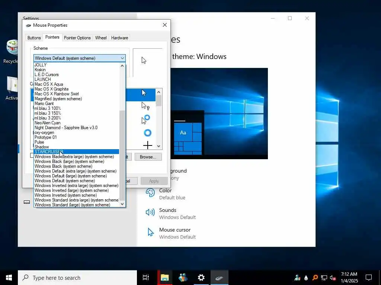Open the Action Center notifications icon
Image resolution: width=381 pixels, height=285 pixels.
369,278
